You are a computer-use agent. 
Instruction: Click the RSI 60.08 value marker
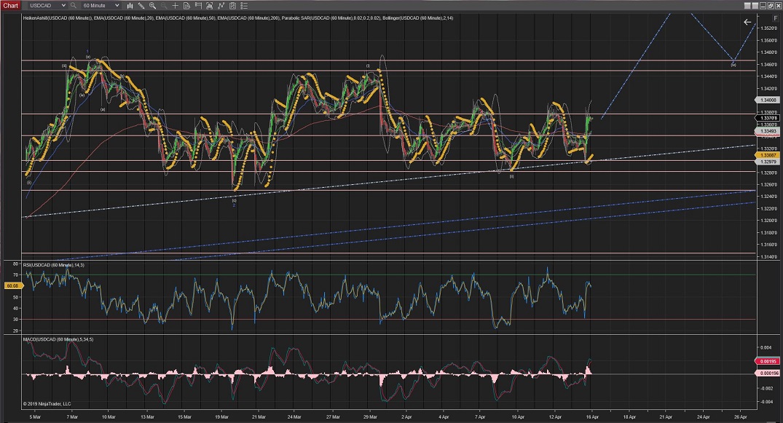[x=12, y=287]
